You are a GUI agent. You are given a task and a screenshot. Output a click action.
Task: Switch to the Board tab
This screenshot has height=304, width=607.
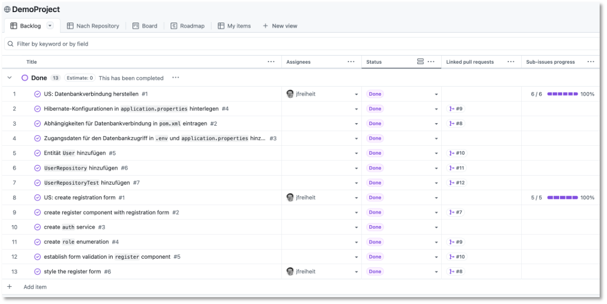click(145, 26)
